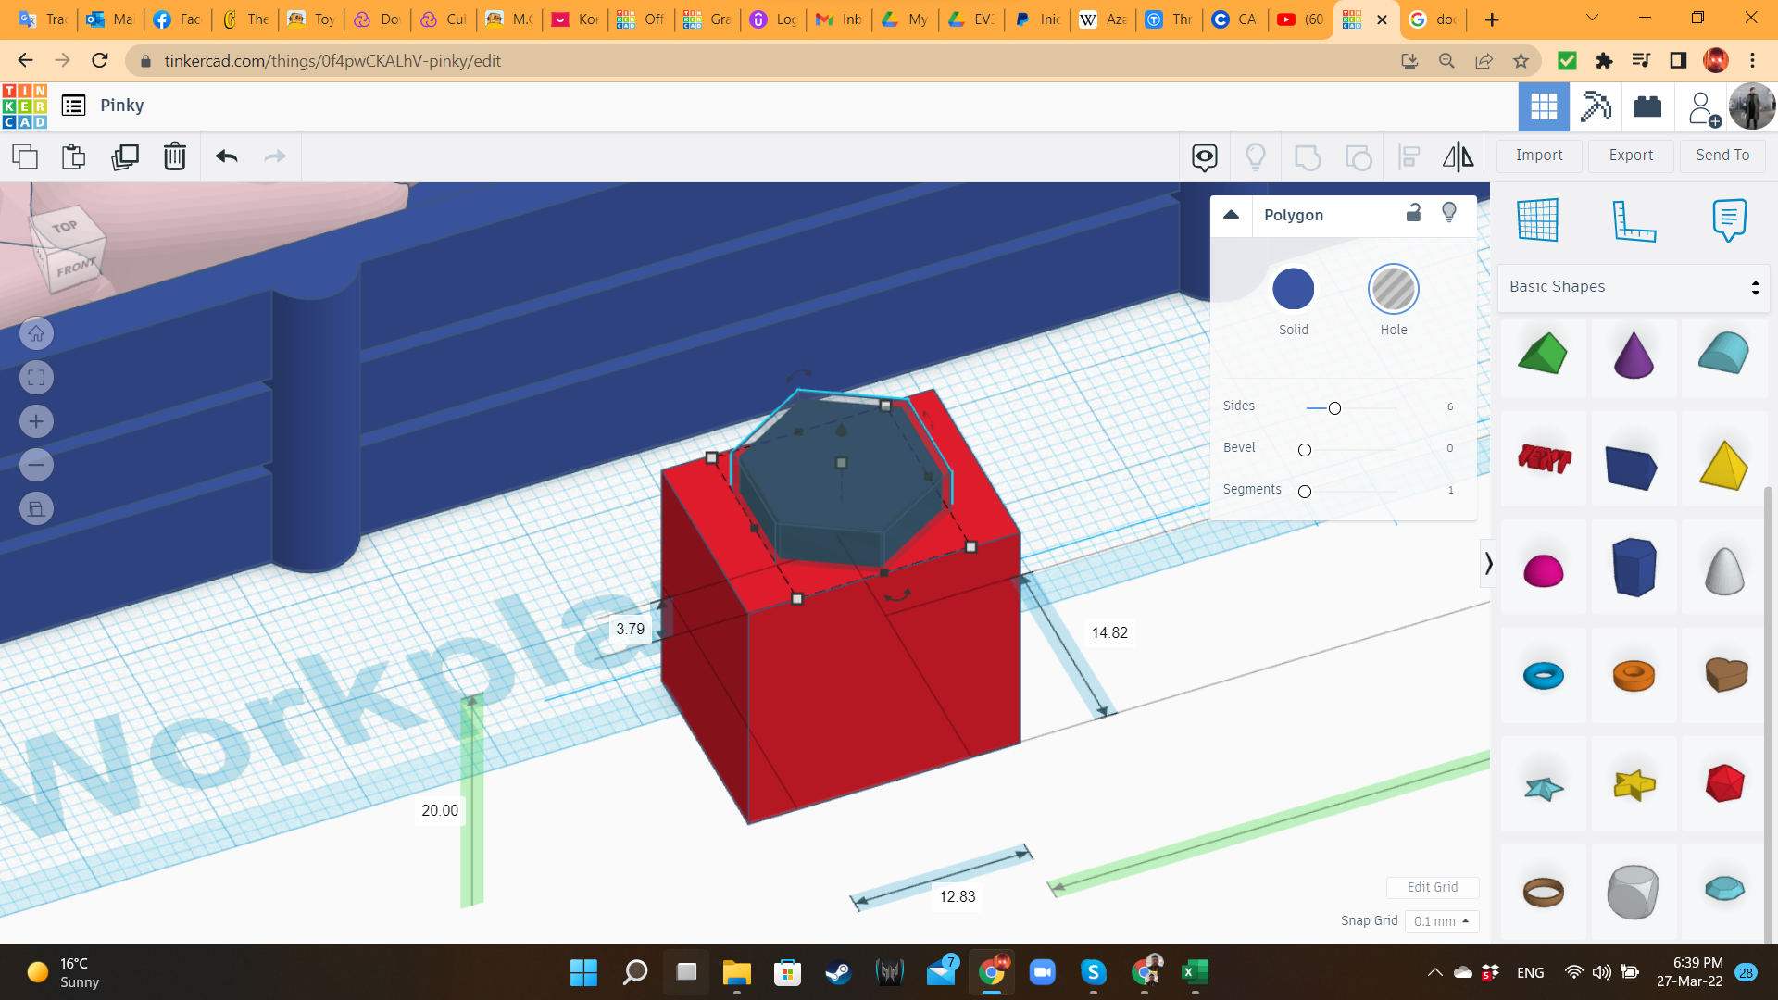
Task: Open the Ruler tool in sidebar
Action: 1634,220
